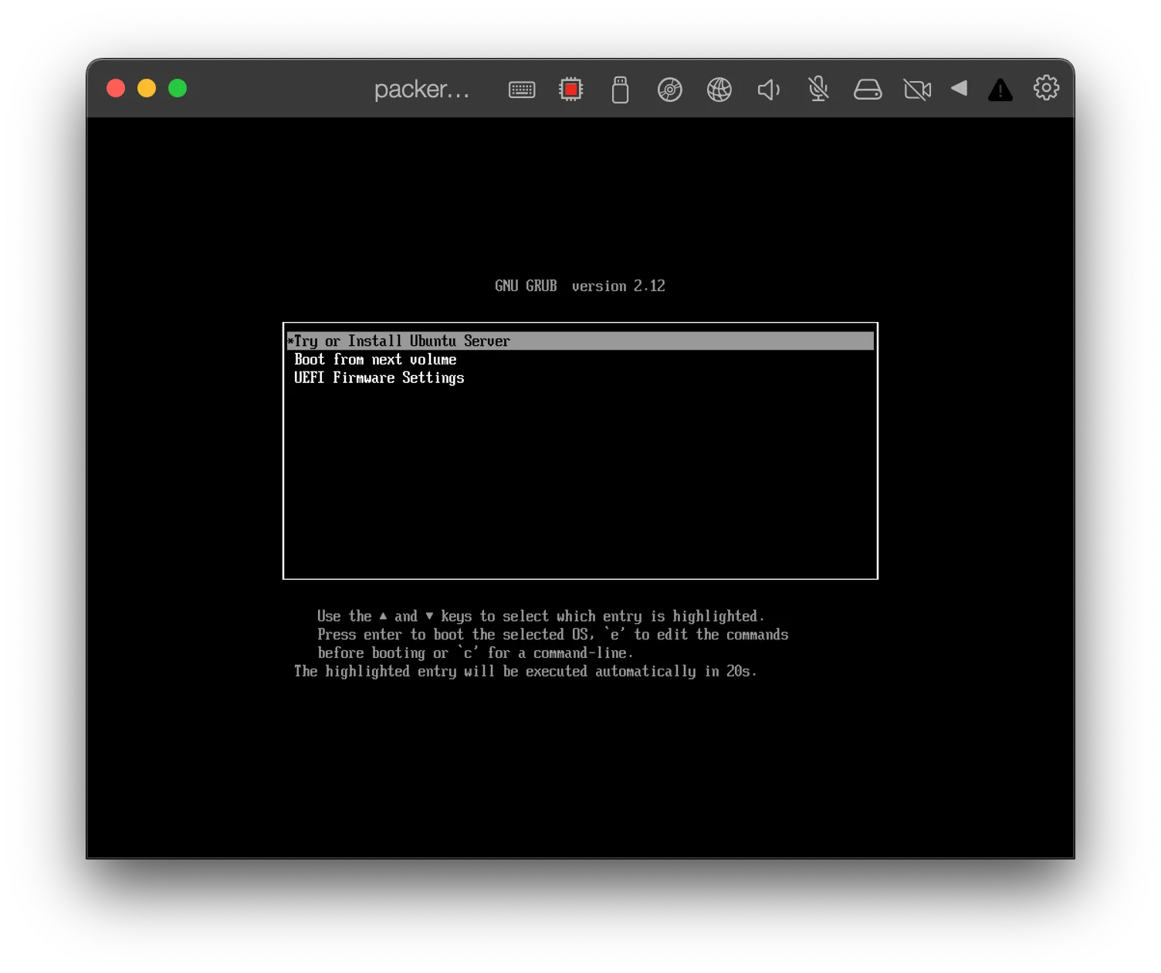
Task: Open the VM settings gear
Action: (x=1046, y=88)
